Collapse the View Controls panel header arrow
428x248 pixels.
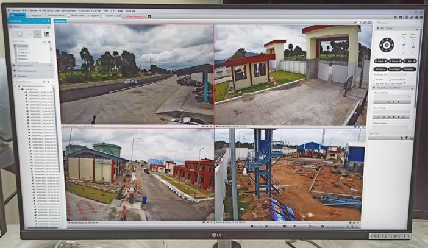point(44,21)
